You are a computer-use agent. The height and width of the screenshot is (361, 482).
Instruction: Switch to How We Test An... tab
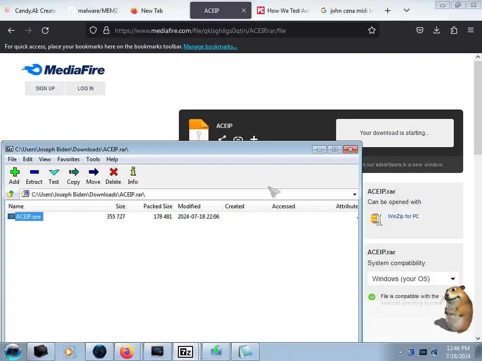point(283,11)
